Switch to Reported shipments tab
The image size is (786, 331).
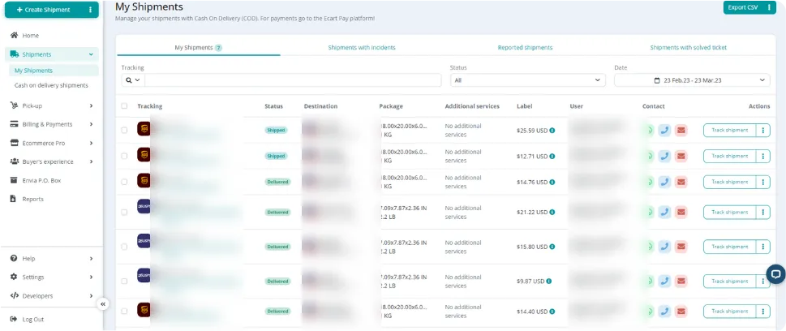pyautogui.click(x=525, y=48)
